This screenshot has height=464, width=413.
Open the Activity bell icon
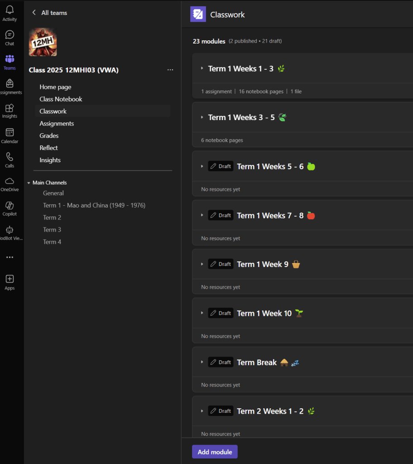coord(10,14)
